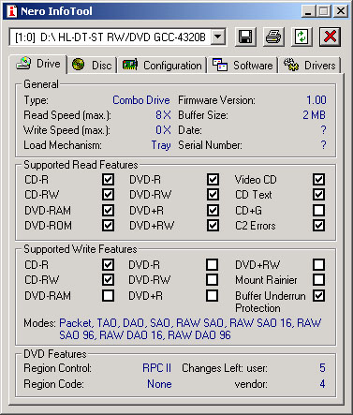Viewport: 353px width, 415px height.
Task: Click the Tray load mechanism value
Action: click(161, 145)
